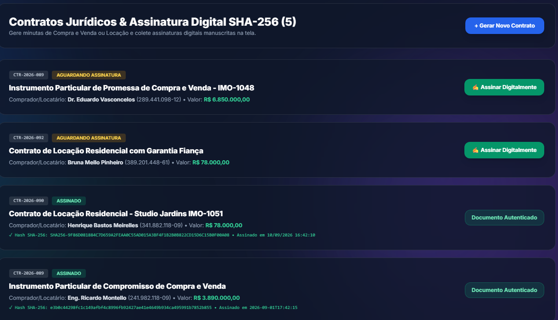
Task: Click Documento Autenticado on Ricardo Montello's contract
Action: 504,290
